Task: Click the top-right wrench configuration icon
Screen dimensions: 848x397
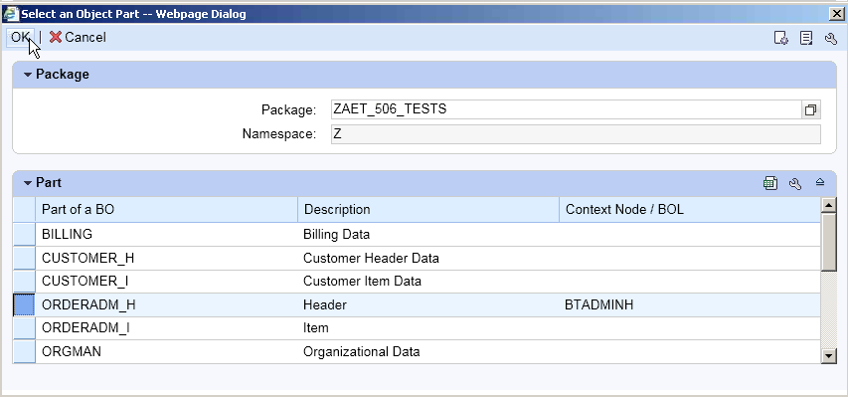Action: click(831, 39)
